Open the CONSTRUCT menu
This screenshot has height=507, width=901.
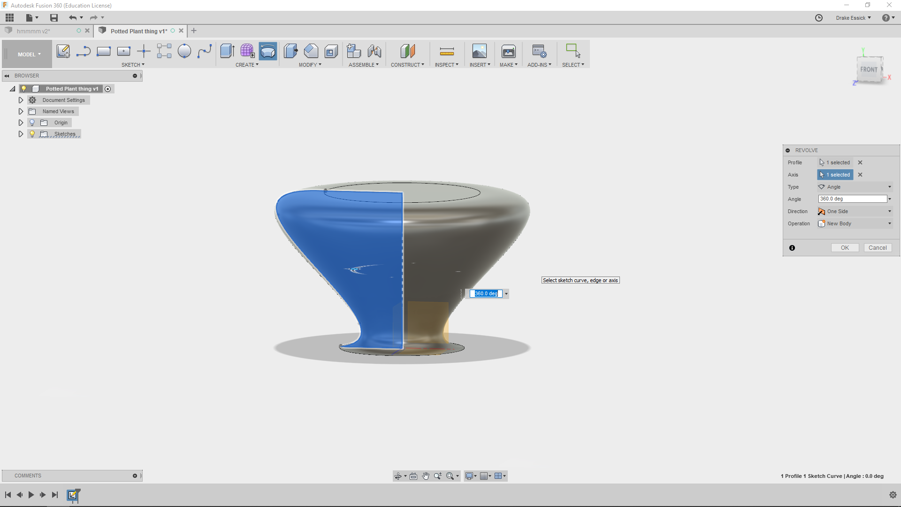(x=407, y=65)
